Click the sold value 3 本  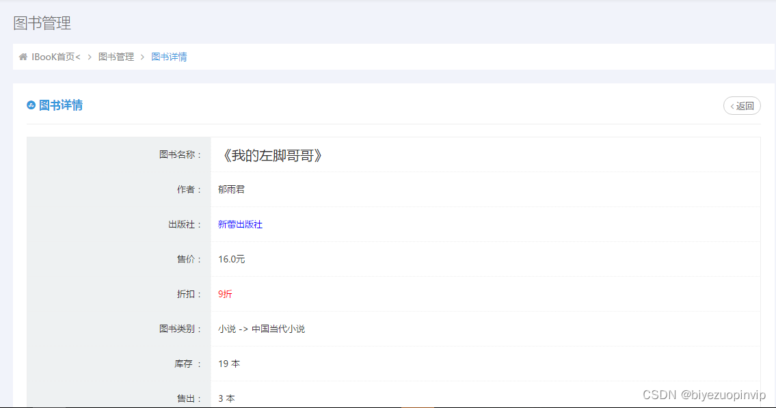click(x=227, y=398)
